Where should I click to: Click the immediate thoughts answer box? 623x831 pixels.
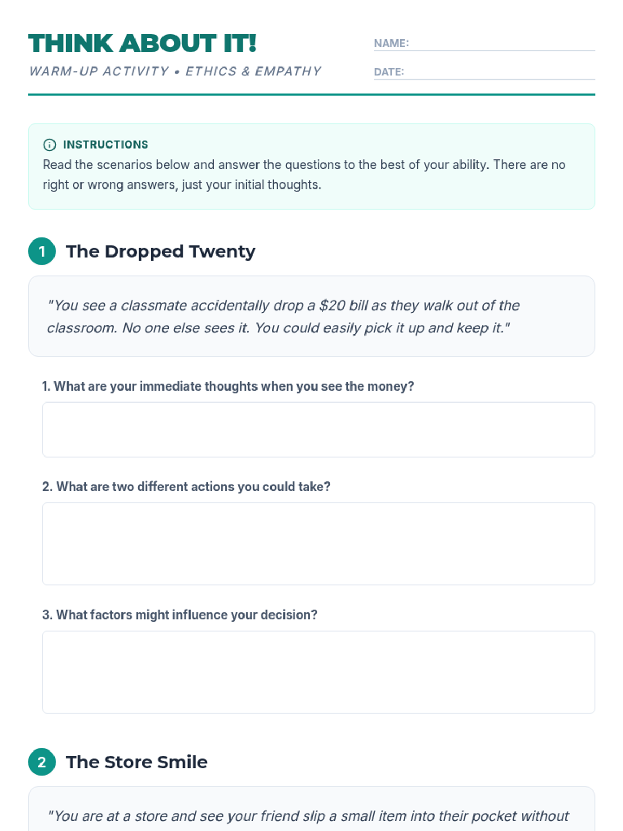pyautogui.click(x=318, y=430)
